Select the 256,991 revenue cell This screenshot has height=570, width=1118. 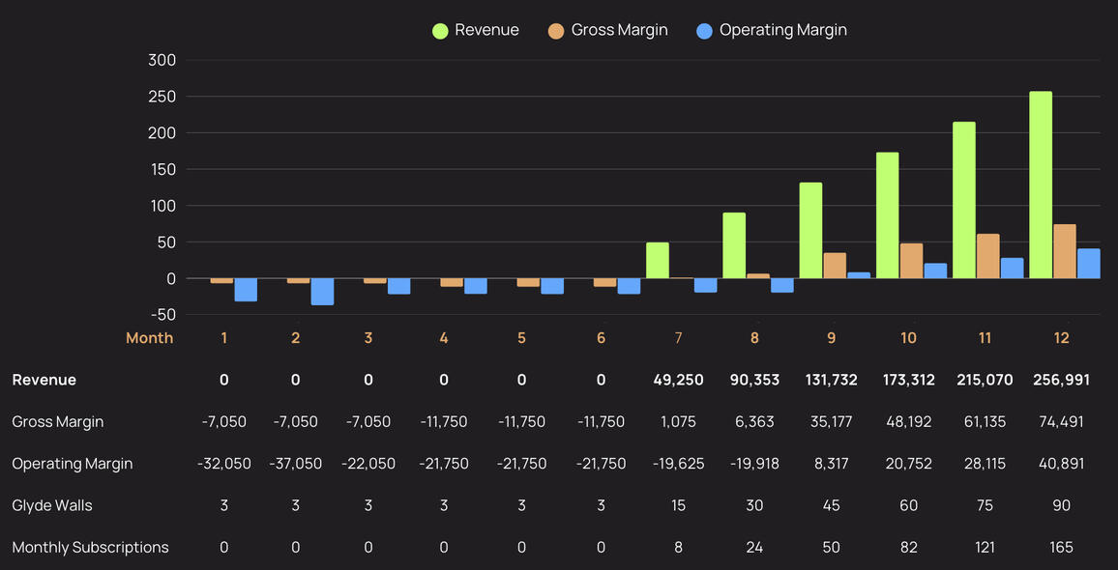coord(1060,380)
